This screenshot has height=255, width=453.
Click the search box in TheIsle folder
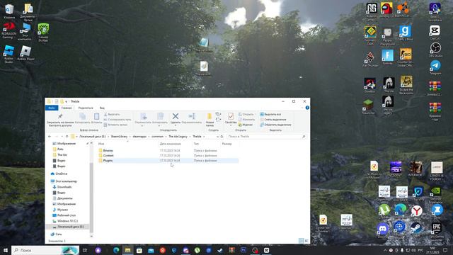[x=266, y=137]
